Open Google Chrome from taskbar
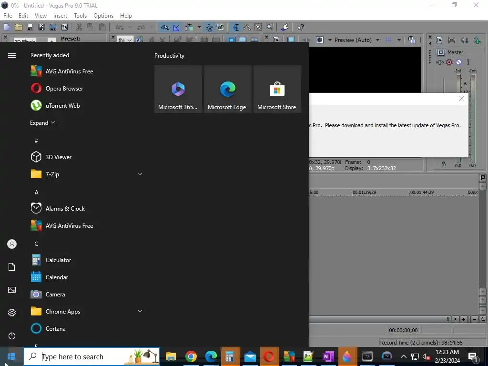 pyautogui.click(x=191, y=356)
